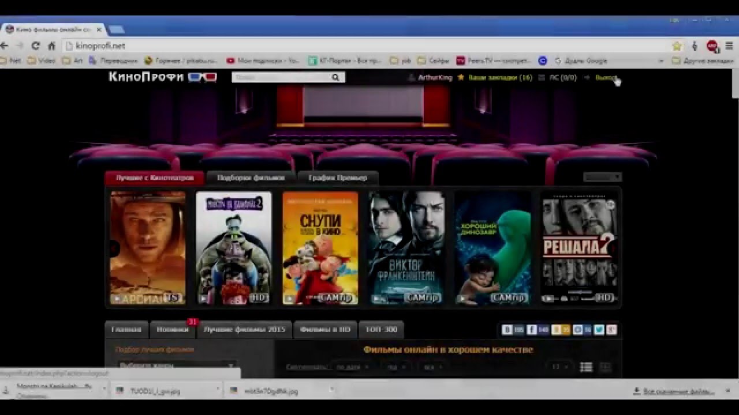The width and height of the screenshot is (739, 415).
Task: Open the 'Решала 2' poster
Action: coord(579,248)
